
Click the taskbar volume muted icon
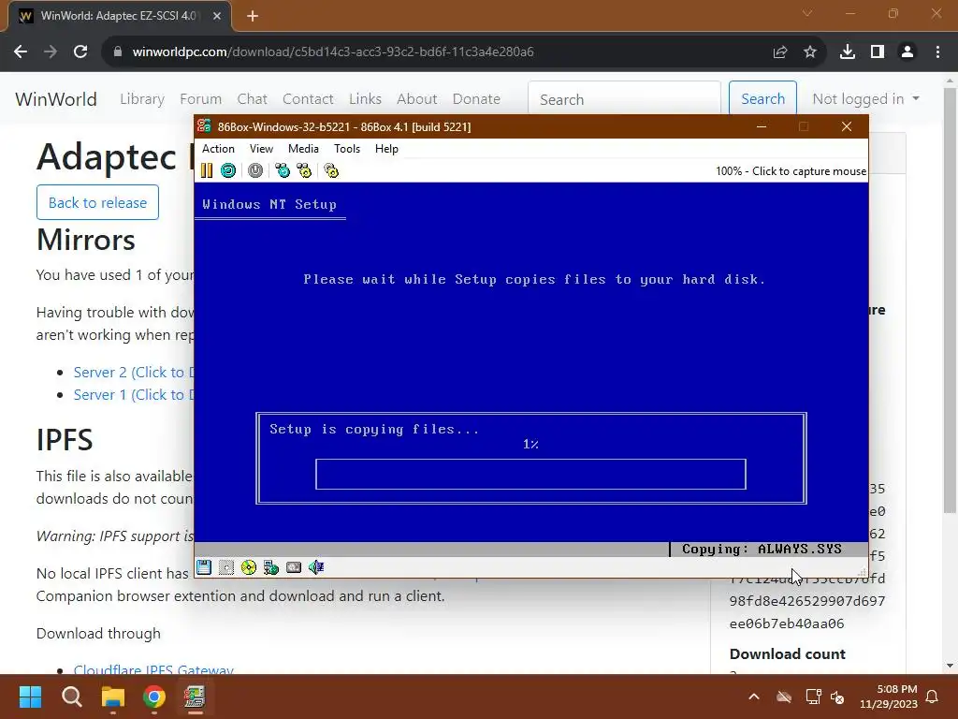(837, 697)
